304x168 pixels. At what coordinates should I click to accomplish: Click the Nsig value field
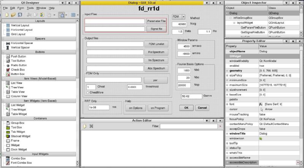click(179, 24)
